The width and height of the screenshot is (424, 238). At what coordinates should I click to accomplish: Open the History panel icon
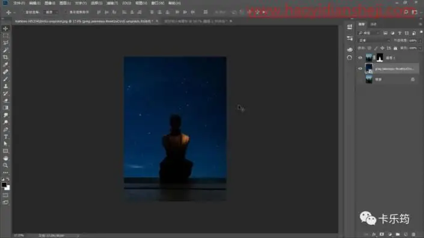point(349,58)
